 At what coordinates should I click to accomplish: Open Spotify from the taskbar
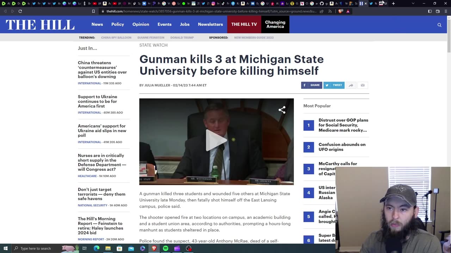coord(166,248)
